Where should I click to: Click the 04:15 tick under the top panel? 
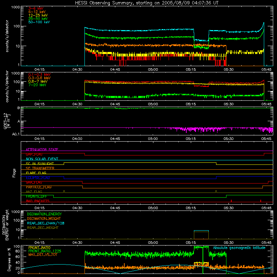pyautogui.click(x=39, y=70)
